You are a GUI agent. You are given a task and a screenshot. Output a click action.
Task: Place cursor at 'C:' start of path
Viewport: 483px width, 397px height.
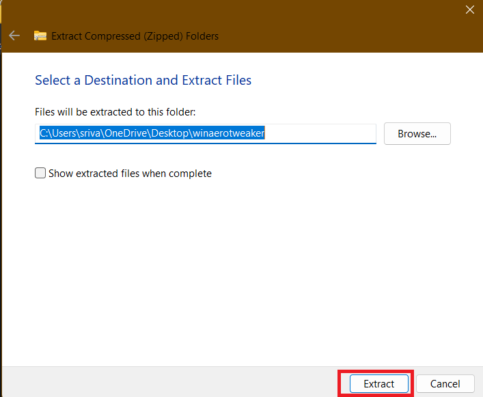(x=40, y=134)
